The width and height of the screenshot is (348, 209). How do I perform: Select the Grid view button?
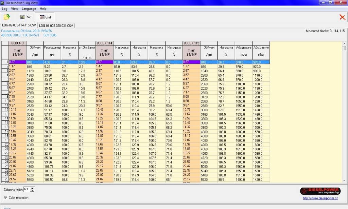[45, 17]
